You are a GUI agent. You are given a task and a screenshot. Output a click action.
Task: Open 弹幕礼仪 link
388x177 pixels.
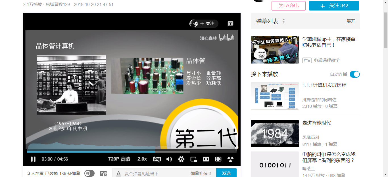coord(201,174)
